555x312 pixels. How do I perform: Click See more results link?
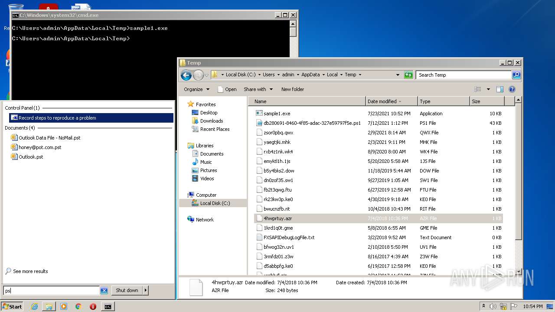click(30, 271)
